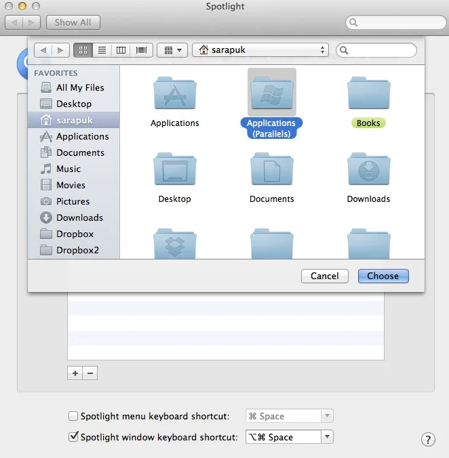Open the sarapuk location popup menu
449x458 pixels.
click(x=260, y=50)
